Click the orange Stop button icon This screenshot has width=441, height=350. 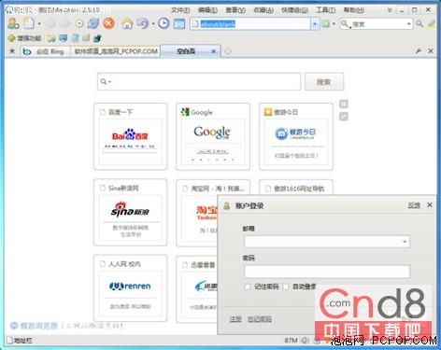click(x=108, y=23)
